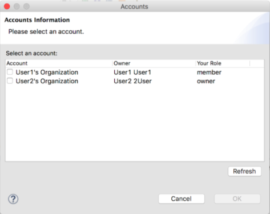The image size is (270, 214).
Task: Select "User2's Organization" account name
Action: coord(47,81)
